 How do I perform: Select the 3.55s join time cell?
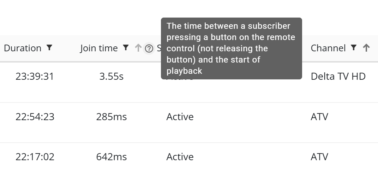(x=112, y=77)
